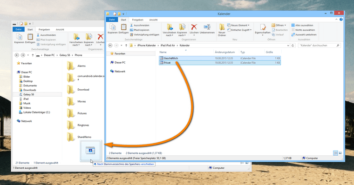This screenshot has height=185, width=354.
Task: Click Verknüpfung einfügen in Kalender window
Action: click(145, 34)
